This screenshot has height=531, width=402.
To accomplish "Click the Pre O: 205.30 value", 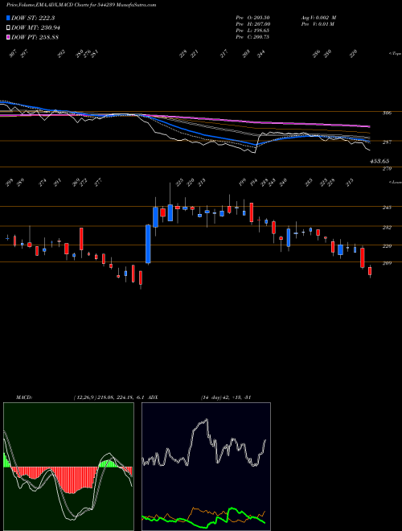I will [x=252, y=18].
